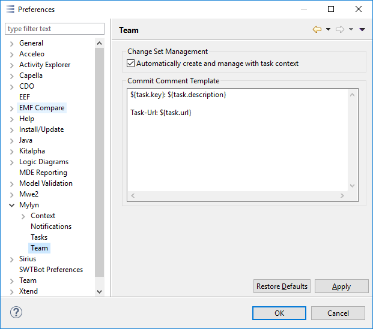
Task: Click the tree's scroll down arrow
Action: pyautogui.click(x=100, y=291)
